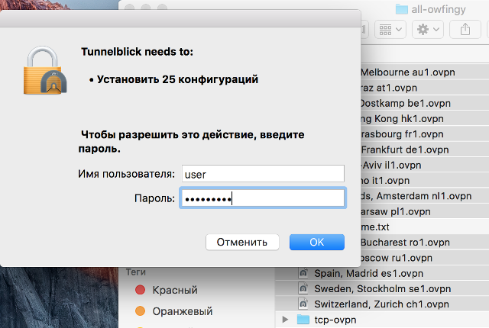Select the Красный red tag in the Finder sidebar
Screen dimensions: 489x328
[167, 290]
